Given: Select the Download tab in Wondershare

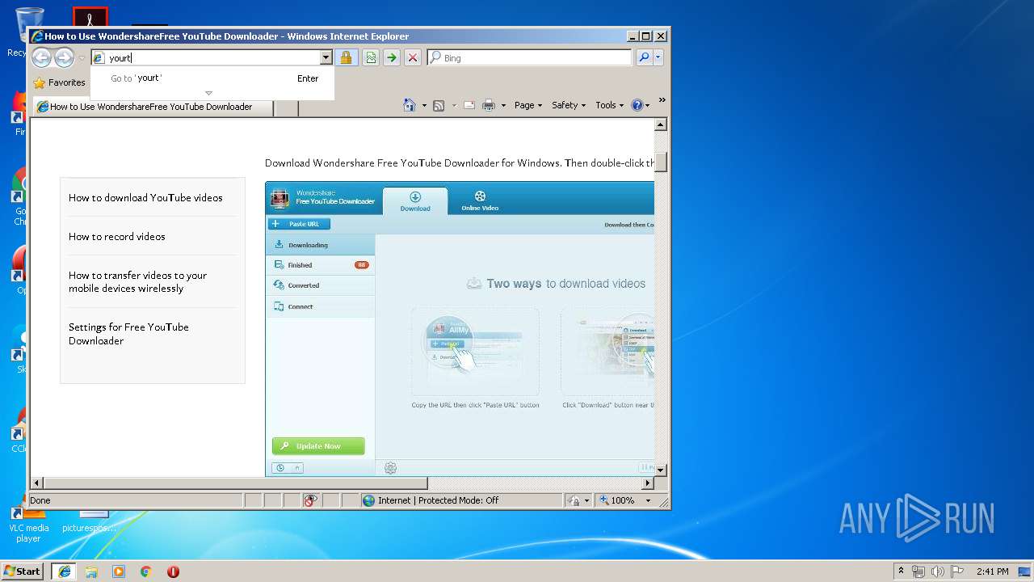Looking at the screenshot, I should pyautogui.click(x=415, y=201).
